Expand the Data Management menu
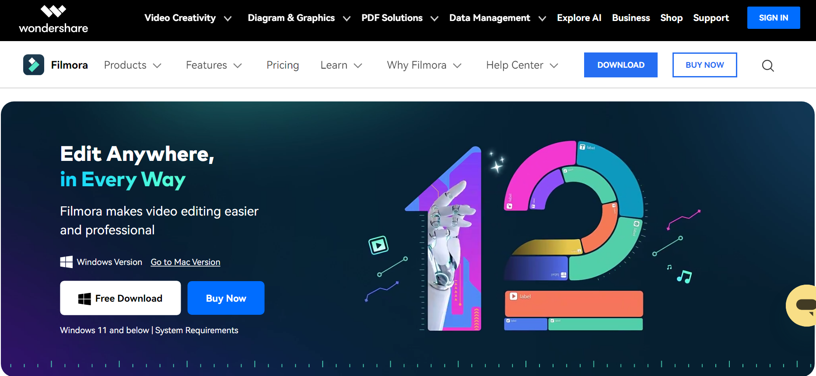Screen dimensions: 816x376 click(498, 18)
